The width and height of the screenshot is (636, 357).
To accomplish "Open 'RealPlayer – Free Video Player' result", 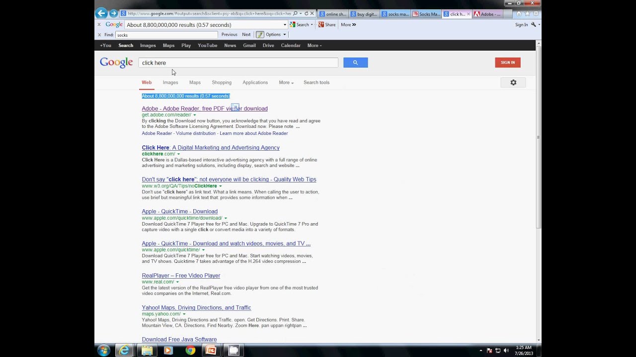I will 181,276.
